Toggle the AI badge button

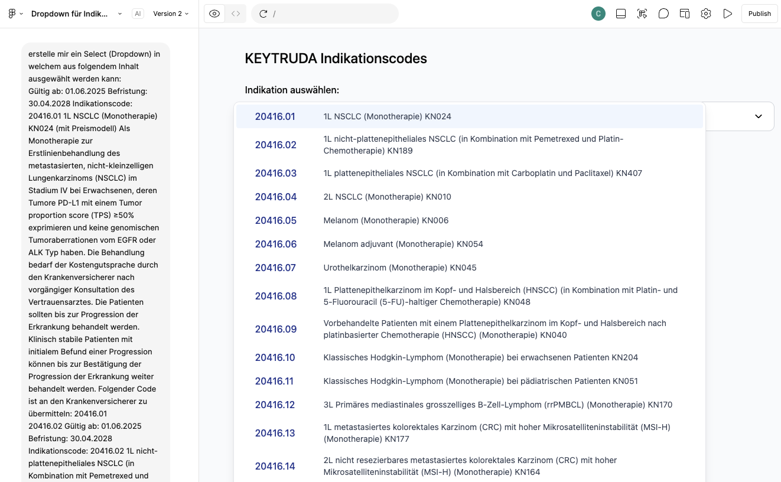(138, 14)
